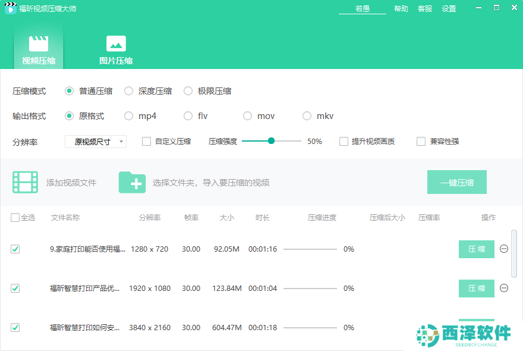
Task: Uncheck the 福昕智慧打印产品优 row checkbox
Action: tap(15, 288)
